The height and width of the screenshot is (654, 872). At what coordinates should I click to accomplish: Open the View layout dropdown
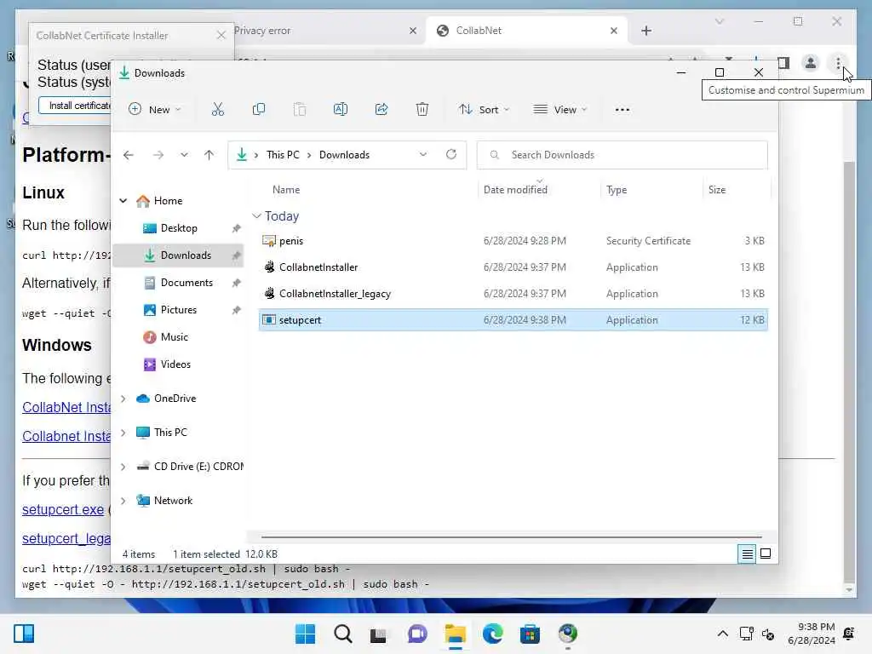(x=560, y=110)
